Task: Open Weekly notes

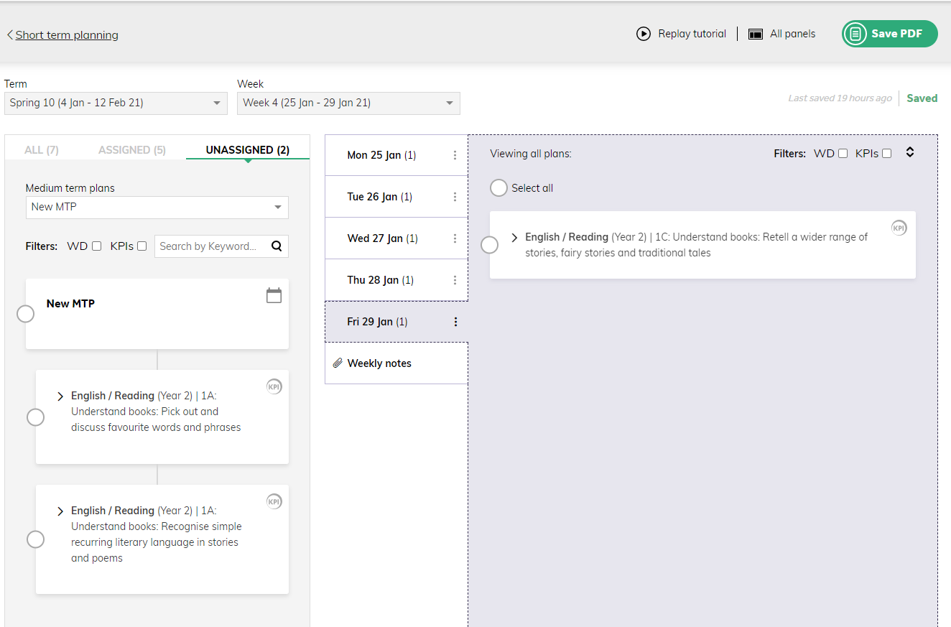Action: 396,363
